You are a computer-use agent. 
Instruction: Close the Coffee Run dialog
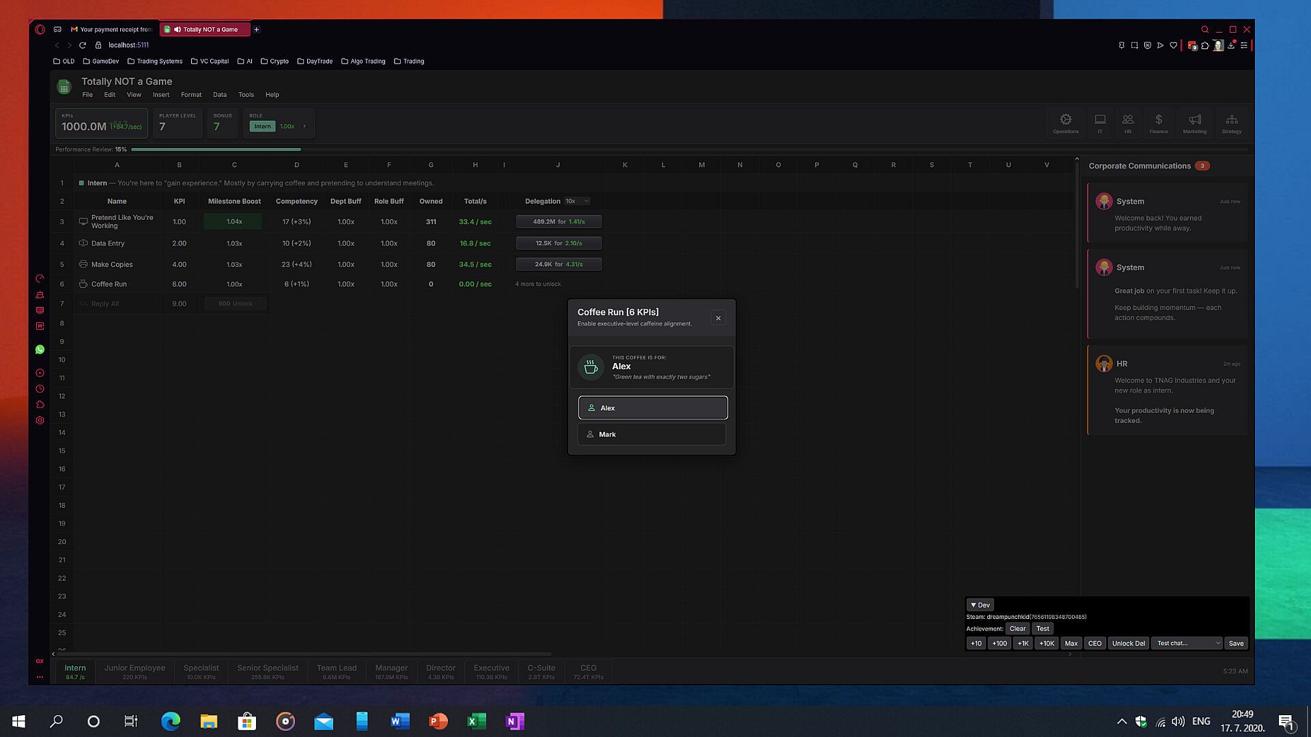pos(718,318)
